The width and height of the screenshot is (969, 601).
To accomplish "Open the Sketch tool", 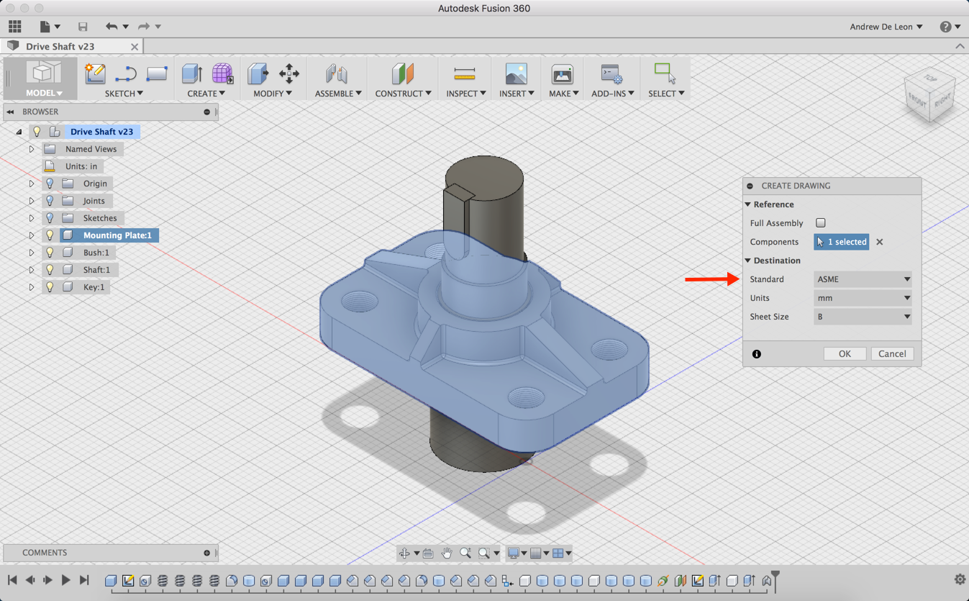I will [x=94, y=73].
